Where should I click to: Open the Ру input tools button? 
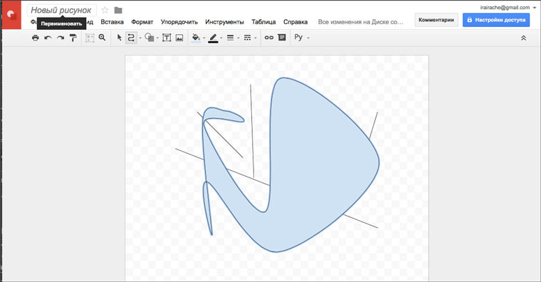click(298, 37)
